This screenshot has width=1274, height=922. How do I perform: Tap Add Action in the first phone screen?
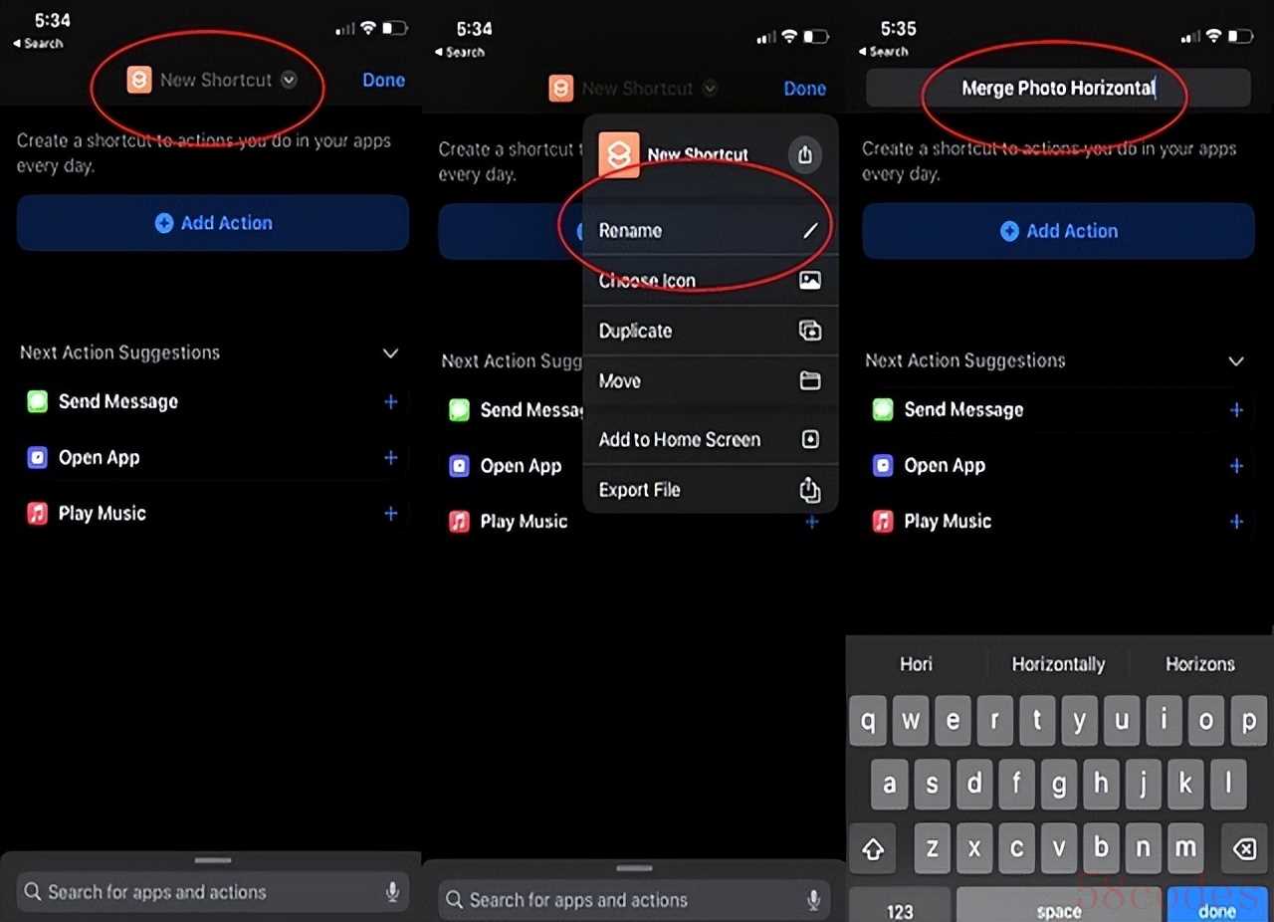tap(213, 223)
